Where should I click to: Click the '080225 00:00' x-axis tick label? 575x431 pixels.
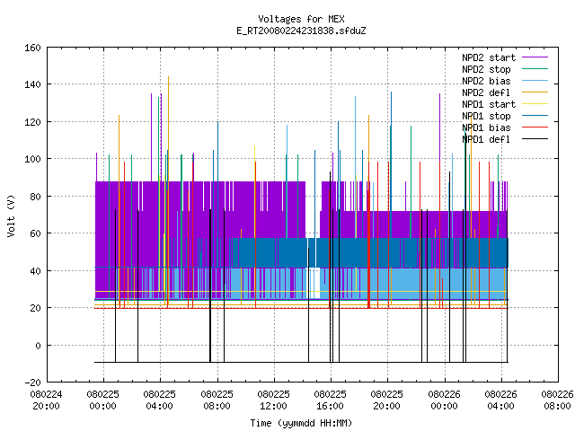(103, 400)
